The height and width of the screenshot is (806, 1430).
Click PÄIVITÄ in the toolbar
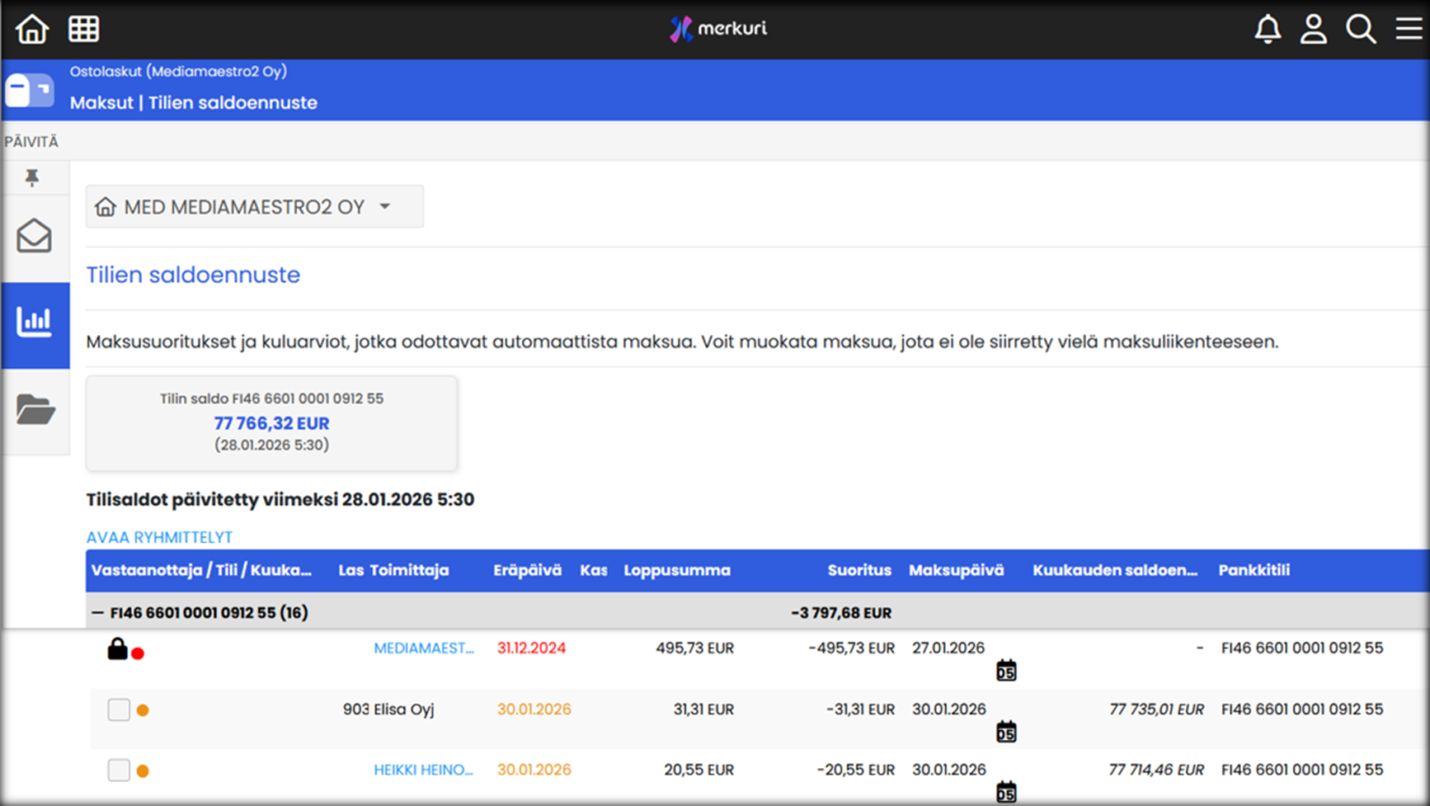click(x=31, y=142)
